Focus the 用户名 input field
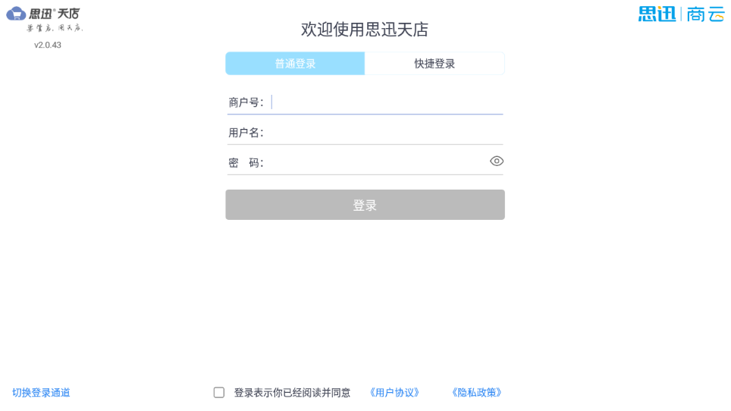This screenshot has height=411, width=731. coord(387,133)
